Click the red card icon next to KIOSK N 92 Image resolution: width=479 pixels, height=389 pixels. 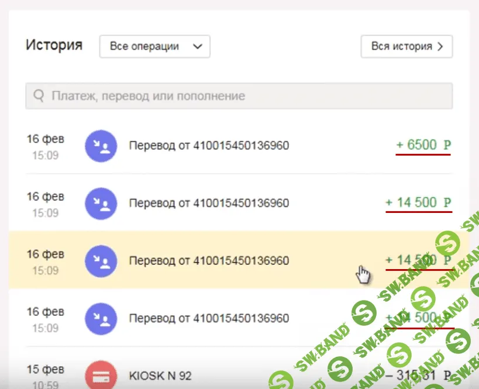[101, 374]
